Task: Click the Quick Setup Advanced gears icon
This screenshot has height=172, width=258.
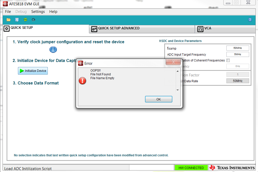Action: click(94, 29)
